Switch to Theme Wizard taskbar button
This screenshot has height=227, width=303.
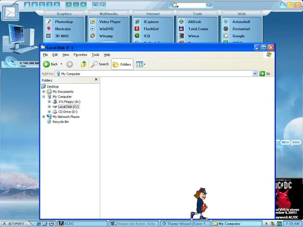click(186, 224)
